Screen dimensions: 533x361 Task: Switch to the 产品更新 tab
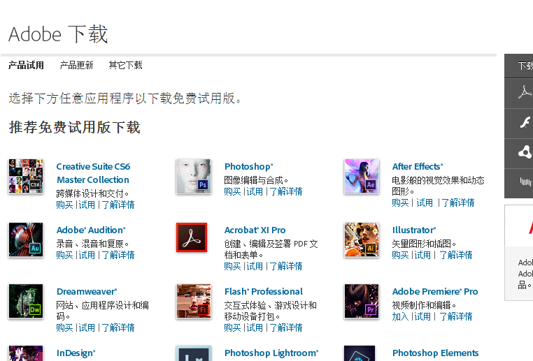click(x=76, y=65)
